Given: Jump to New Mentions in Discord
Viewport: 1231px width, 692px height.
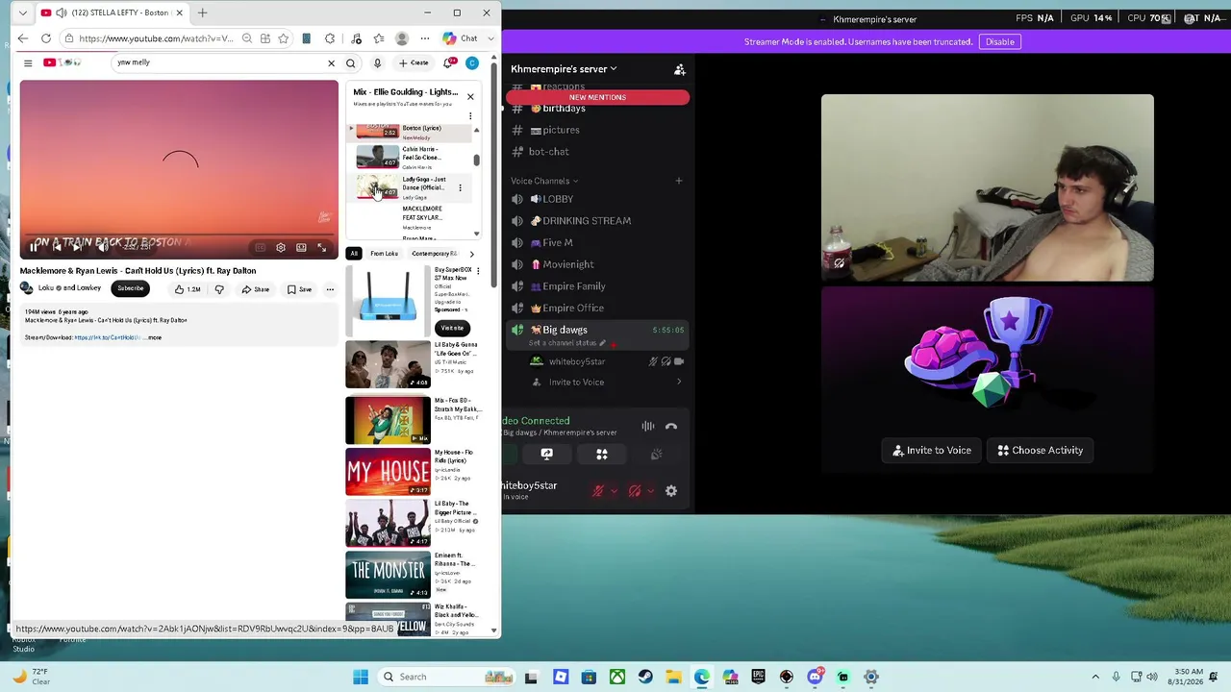Looking at the screenshot, I should pyautogui.click(x=597, y=97).
